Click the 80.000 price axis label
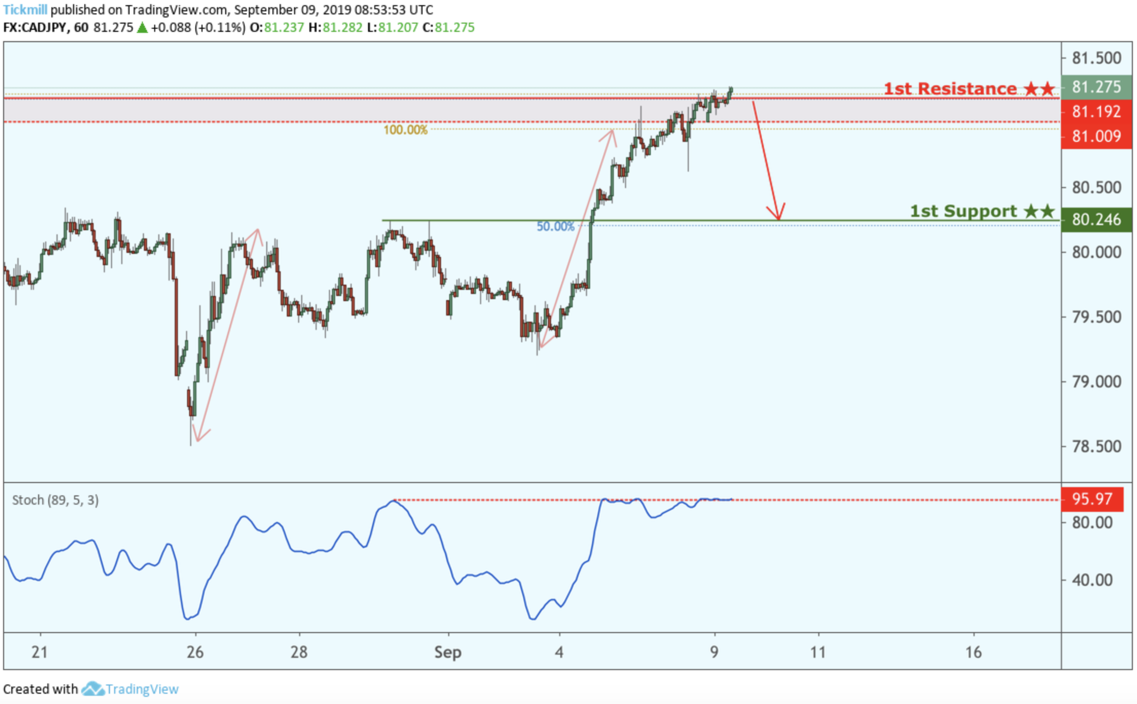 point(1096,252)
